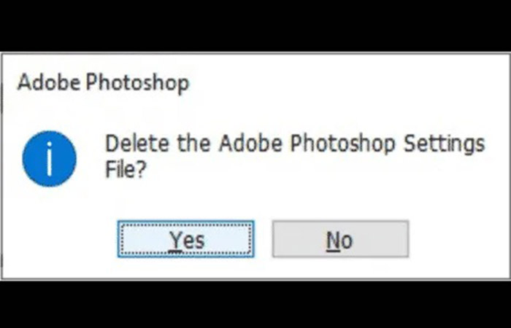Tap the blue circle alert icon

49,158
